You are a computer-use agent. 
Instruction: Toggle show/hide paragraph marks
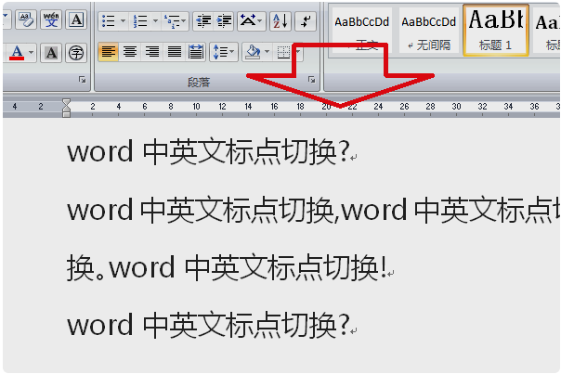[x=306, y=21]
